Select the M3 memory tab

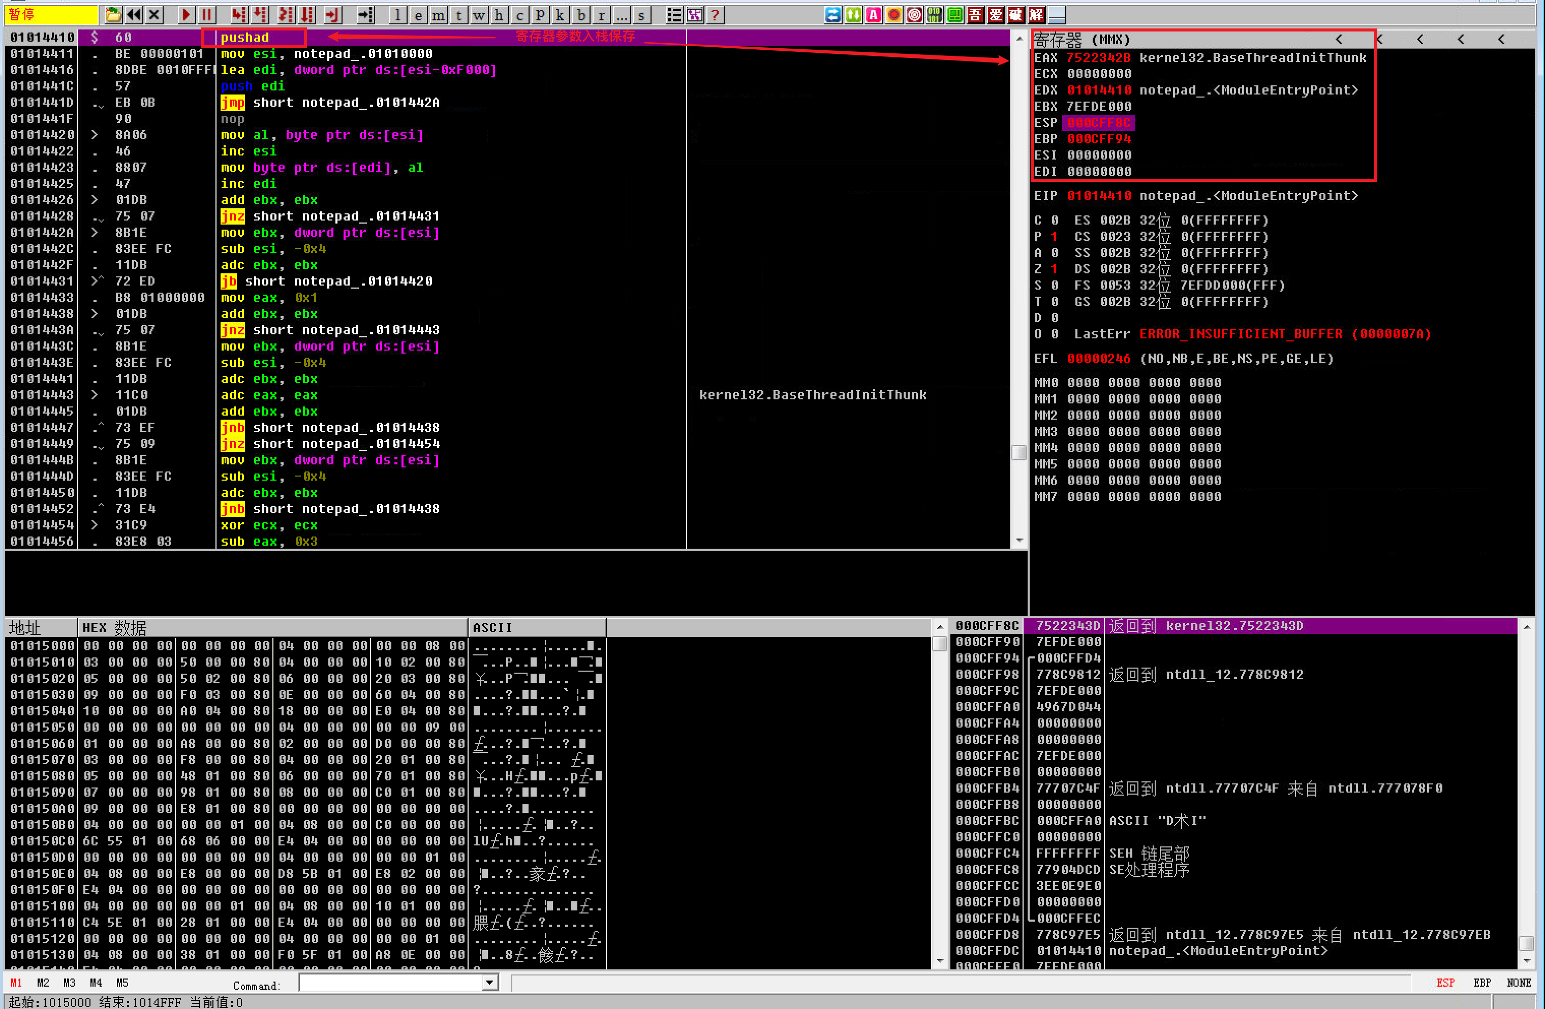tap(70, 983)
